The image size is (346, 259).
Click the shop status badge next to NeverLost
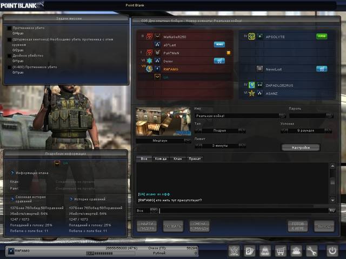(x=322, y=69)
